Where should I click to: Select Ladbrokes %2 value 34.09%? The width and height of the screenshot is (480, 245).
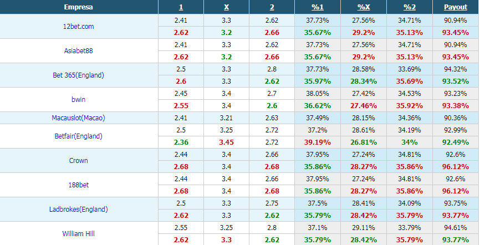pyautogui.click(x=409, y=203)
